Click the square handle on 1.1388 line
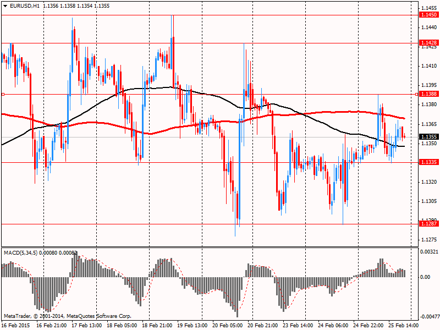The image size is (440, 330). click(x=3, y=94)
